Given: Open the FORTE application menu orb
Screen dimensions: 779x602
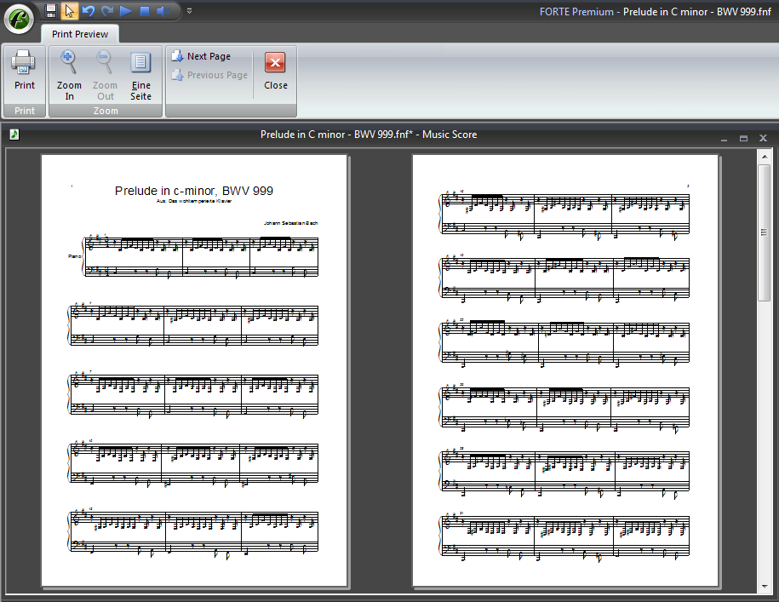Looking at the screenshot, I should pyautogui.click(x=19, y=20).
